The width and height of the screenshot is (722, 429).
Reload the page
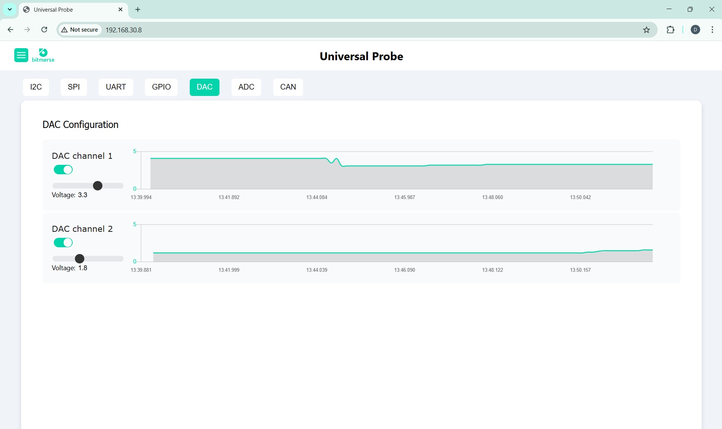[x=44, y=30]
